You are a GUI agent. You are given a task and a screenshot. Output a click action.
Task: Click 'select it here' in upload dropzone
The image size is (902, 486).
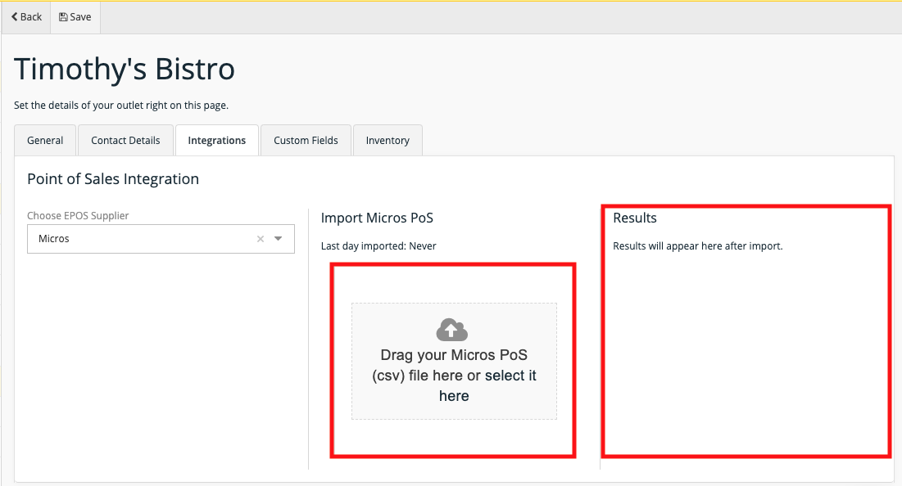click(x=510, y=376)
